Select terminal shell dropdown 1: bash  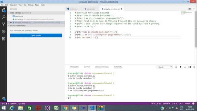(x=164, y=67)
